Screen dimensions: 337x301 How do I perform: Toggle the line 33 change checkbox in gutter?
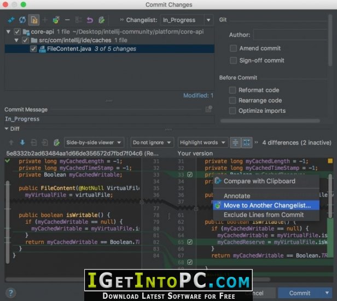tap(190, 175)
